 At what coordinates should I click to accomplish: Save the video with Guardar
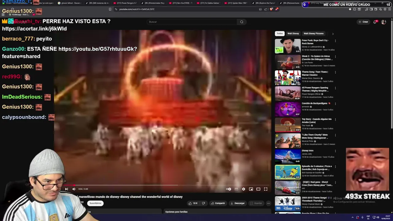click(256, 203)
